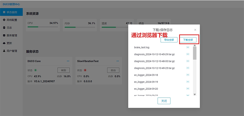Click the 16/57.9 G disk value
Image resolution: width=244 pixels, height=116 pixels.
tap(163, 23)
